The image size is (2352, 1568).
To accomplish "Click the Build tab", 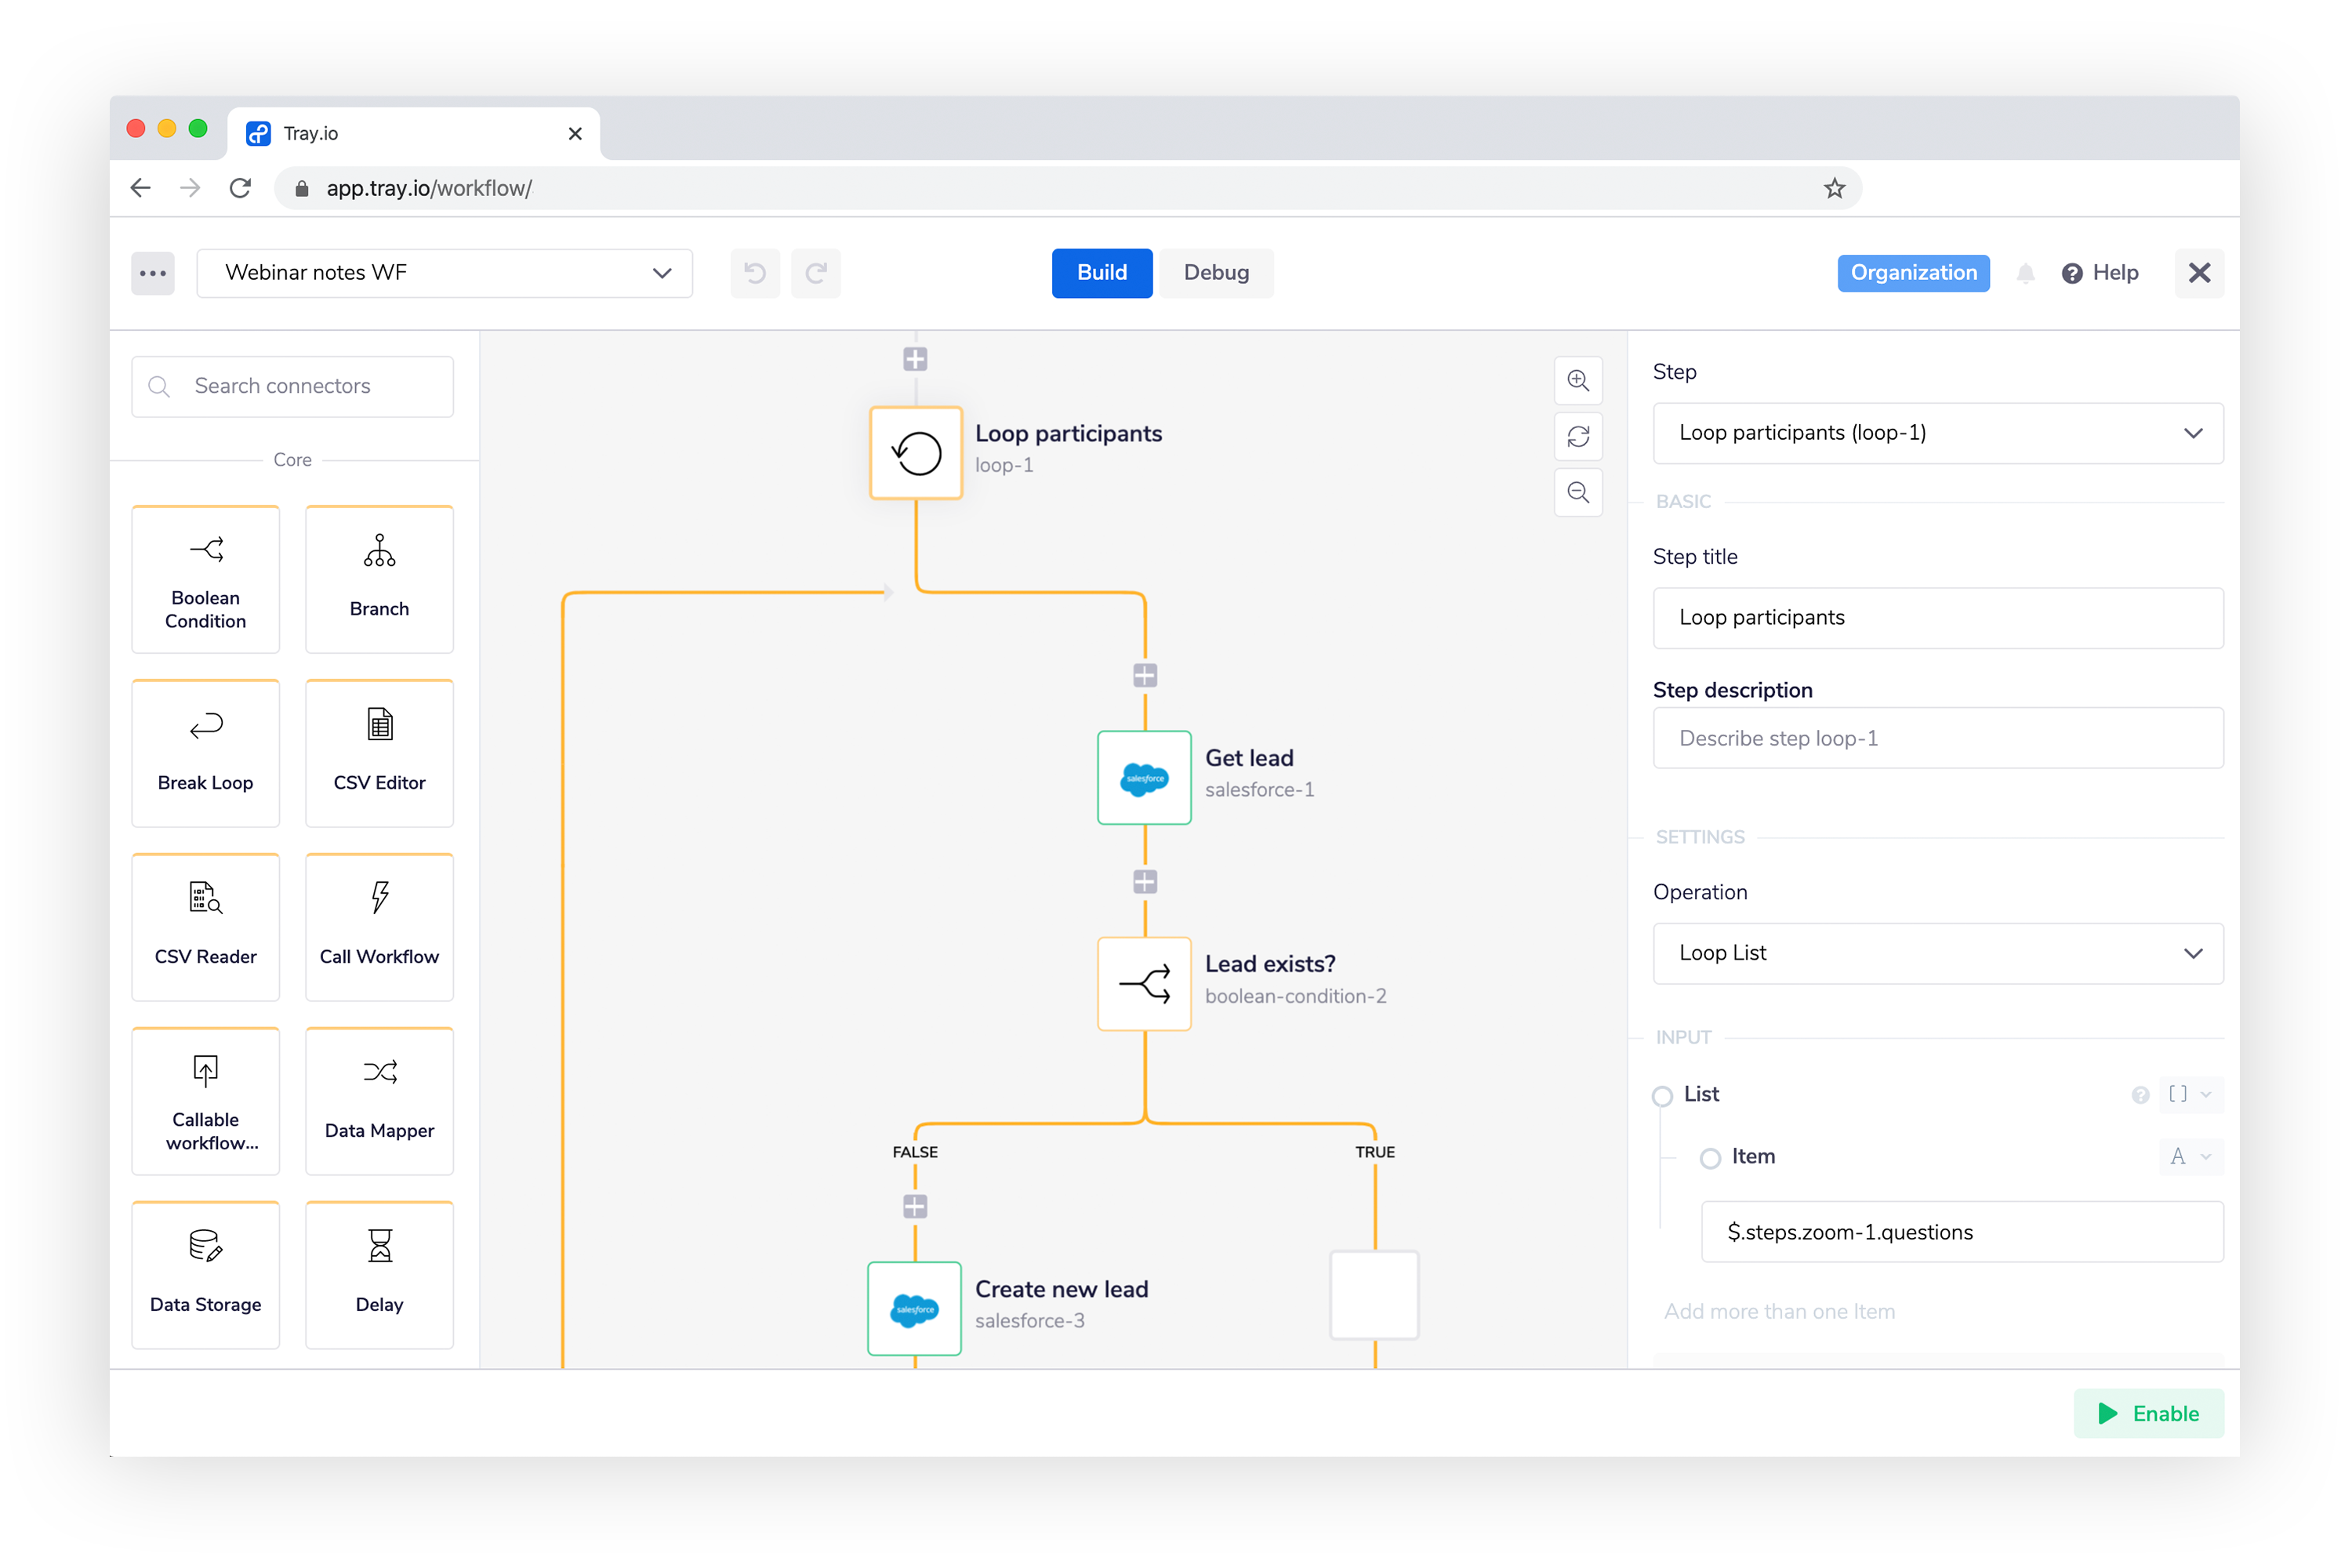I will tap(1102, 273).
